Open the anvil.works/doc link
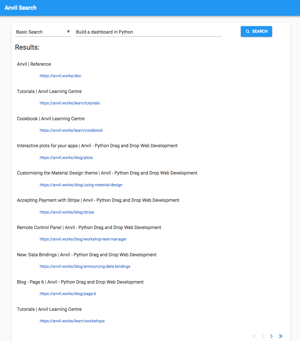The height and width of the screenshot is (341, 300). (60, 76)
